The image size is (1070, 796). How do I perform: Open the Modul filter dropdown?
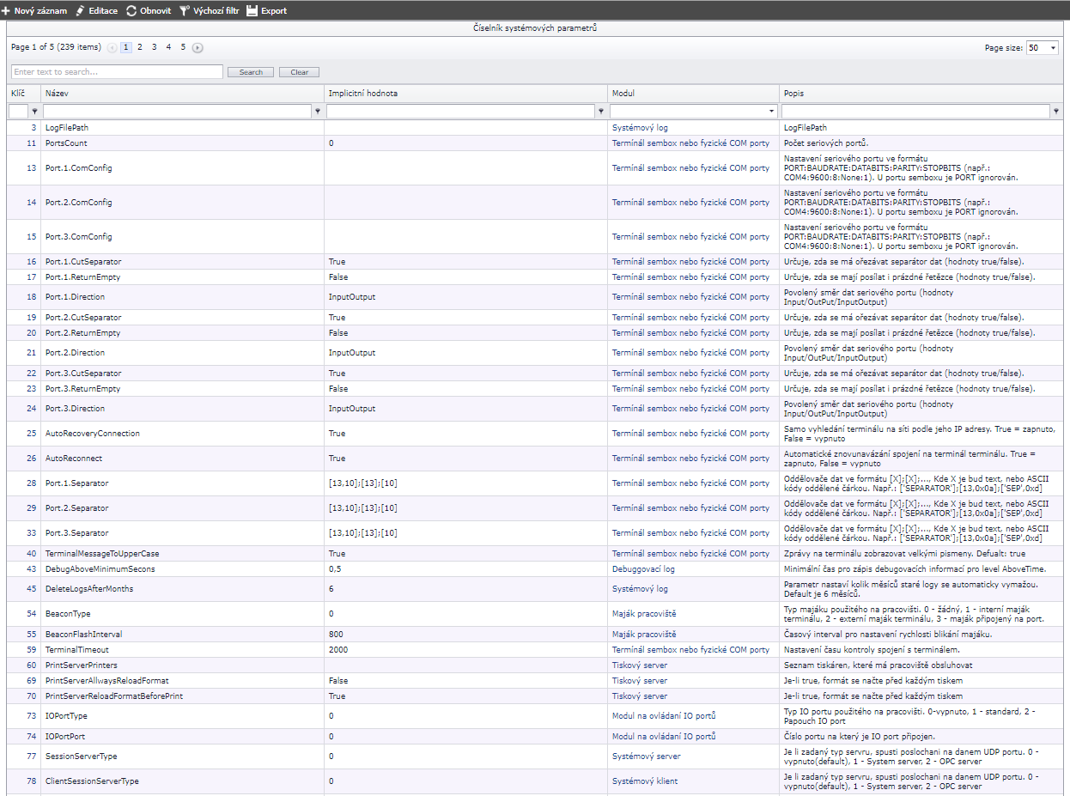click(771, 112)
